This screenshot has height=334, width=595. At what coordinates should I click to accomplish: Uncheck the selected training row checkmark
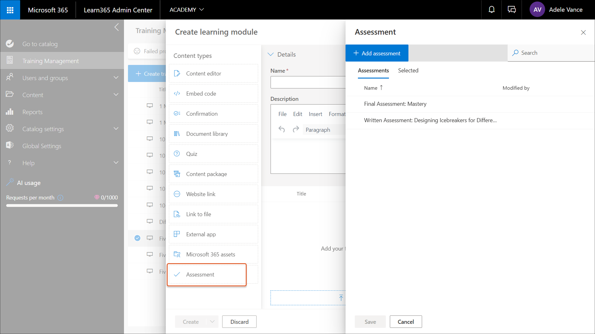tap(137, 238)
